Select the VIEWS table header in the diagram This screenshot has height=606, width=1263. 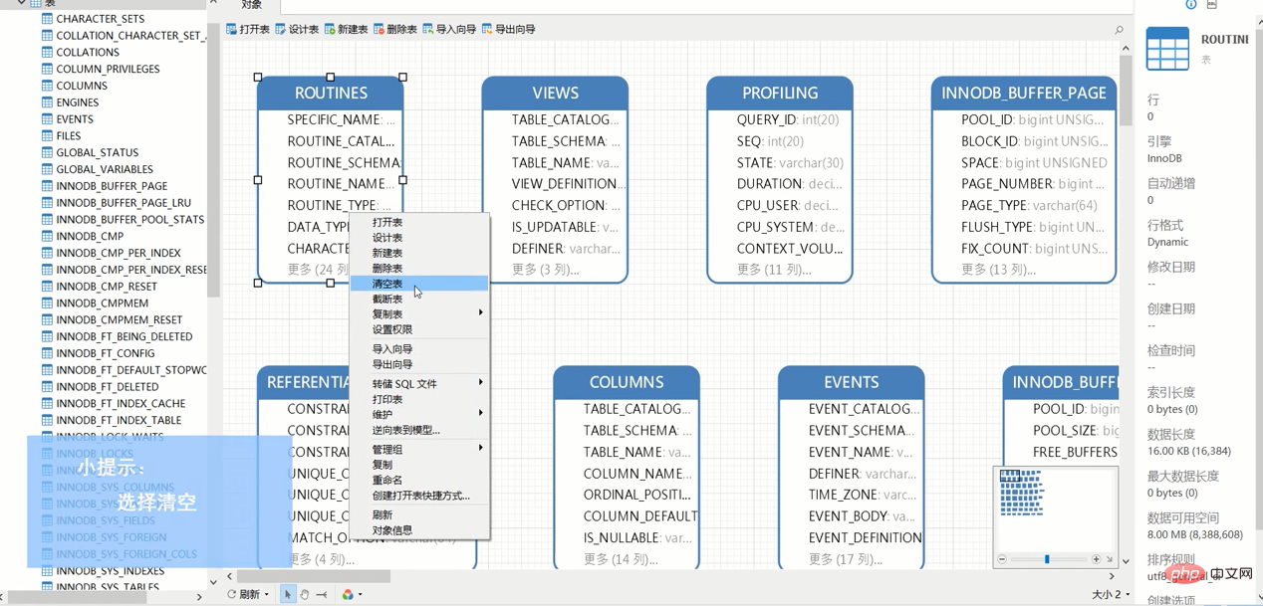point(555,93)
